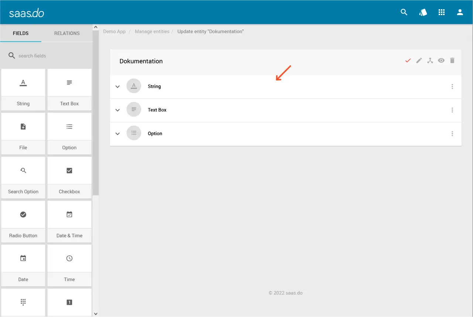The height and width of the screenshot is (317, 473).
Task: Expand the Text Box field row
Action: 118,110
